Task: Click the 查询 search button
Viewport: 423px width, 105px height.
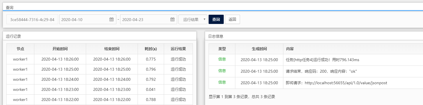Action: coord(216,19)
